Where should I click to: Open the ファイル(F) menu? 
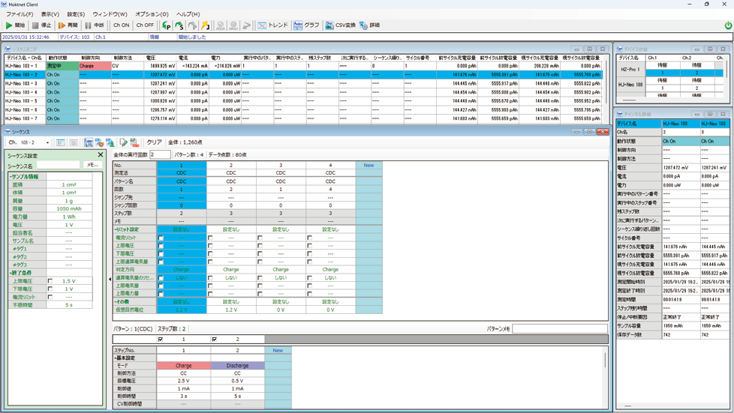20,14
